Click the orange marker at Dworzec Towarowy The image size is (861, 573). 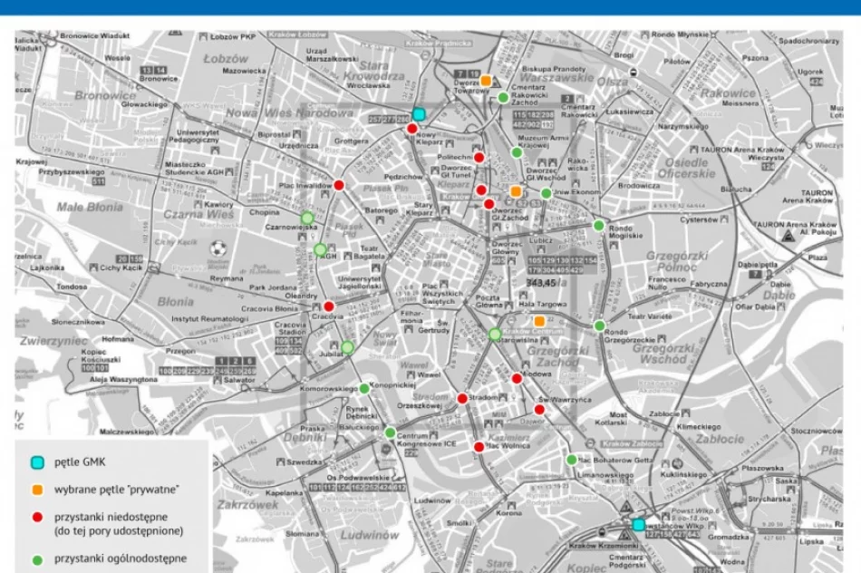click(x=486, y=81)
